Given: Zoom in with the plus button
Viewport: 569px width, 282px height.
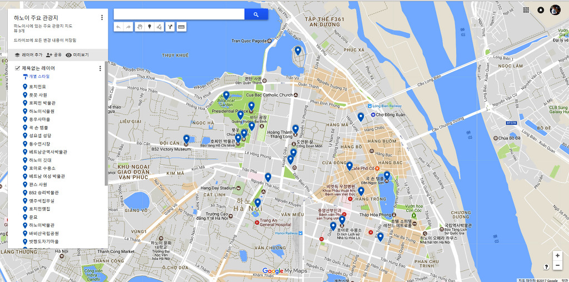Looking at the screenshot, I should [x=557, y=255].
